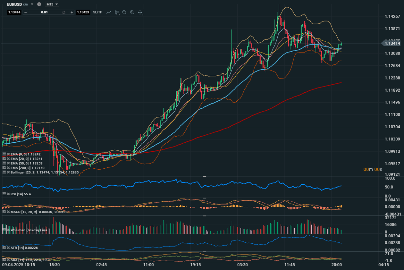
Task: Increase trade volume with plus button
Action: (72, 12)
